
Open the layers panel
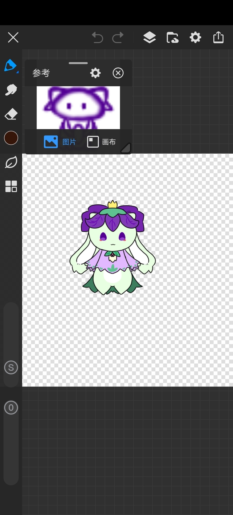tap(149, 38)
